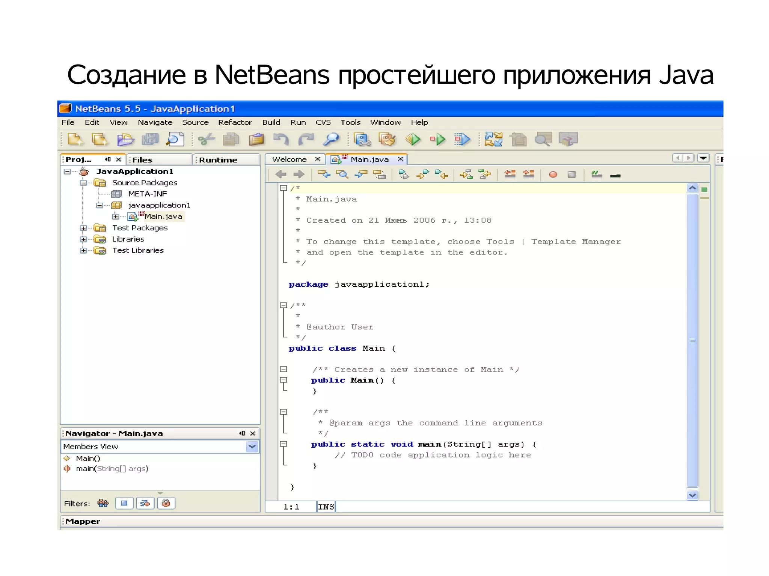The image size is (769, 576).
Task: Click the Attach Debugger icon
Action: click(462, 139)
